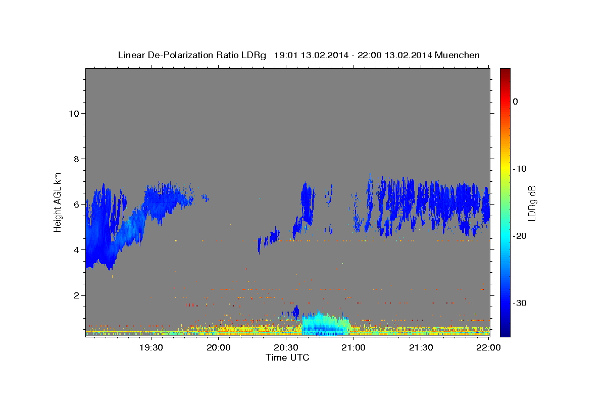Click the colorbar value label -20
The image size is (606, 404).
(x=519, y=236)
